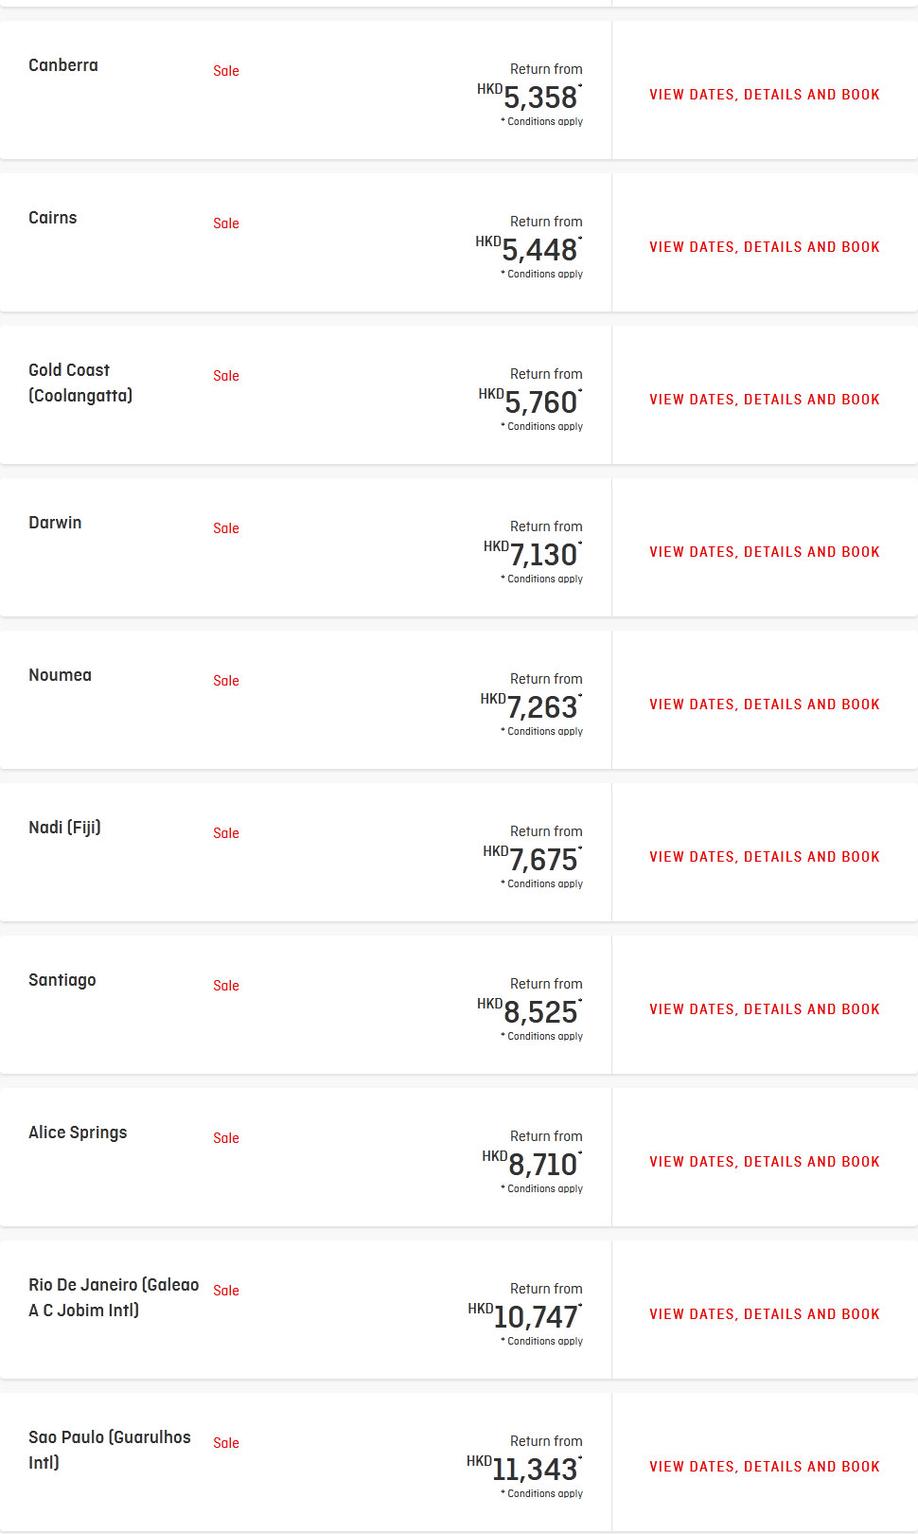
Task: Select the Sao Paulo (Guarulhos Intl) title
Action: click(110, 1450)
